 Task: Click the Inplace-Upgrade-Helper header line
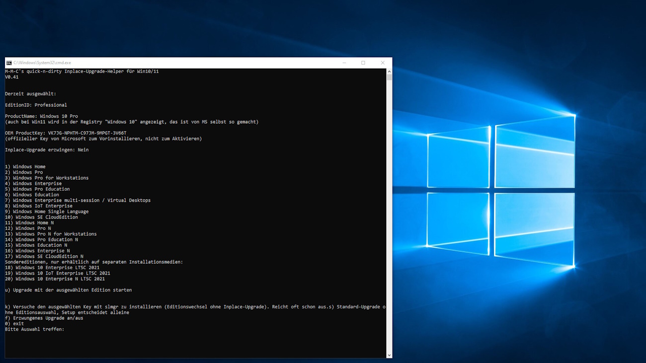[x=82, y=72]
